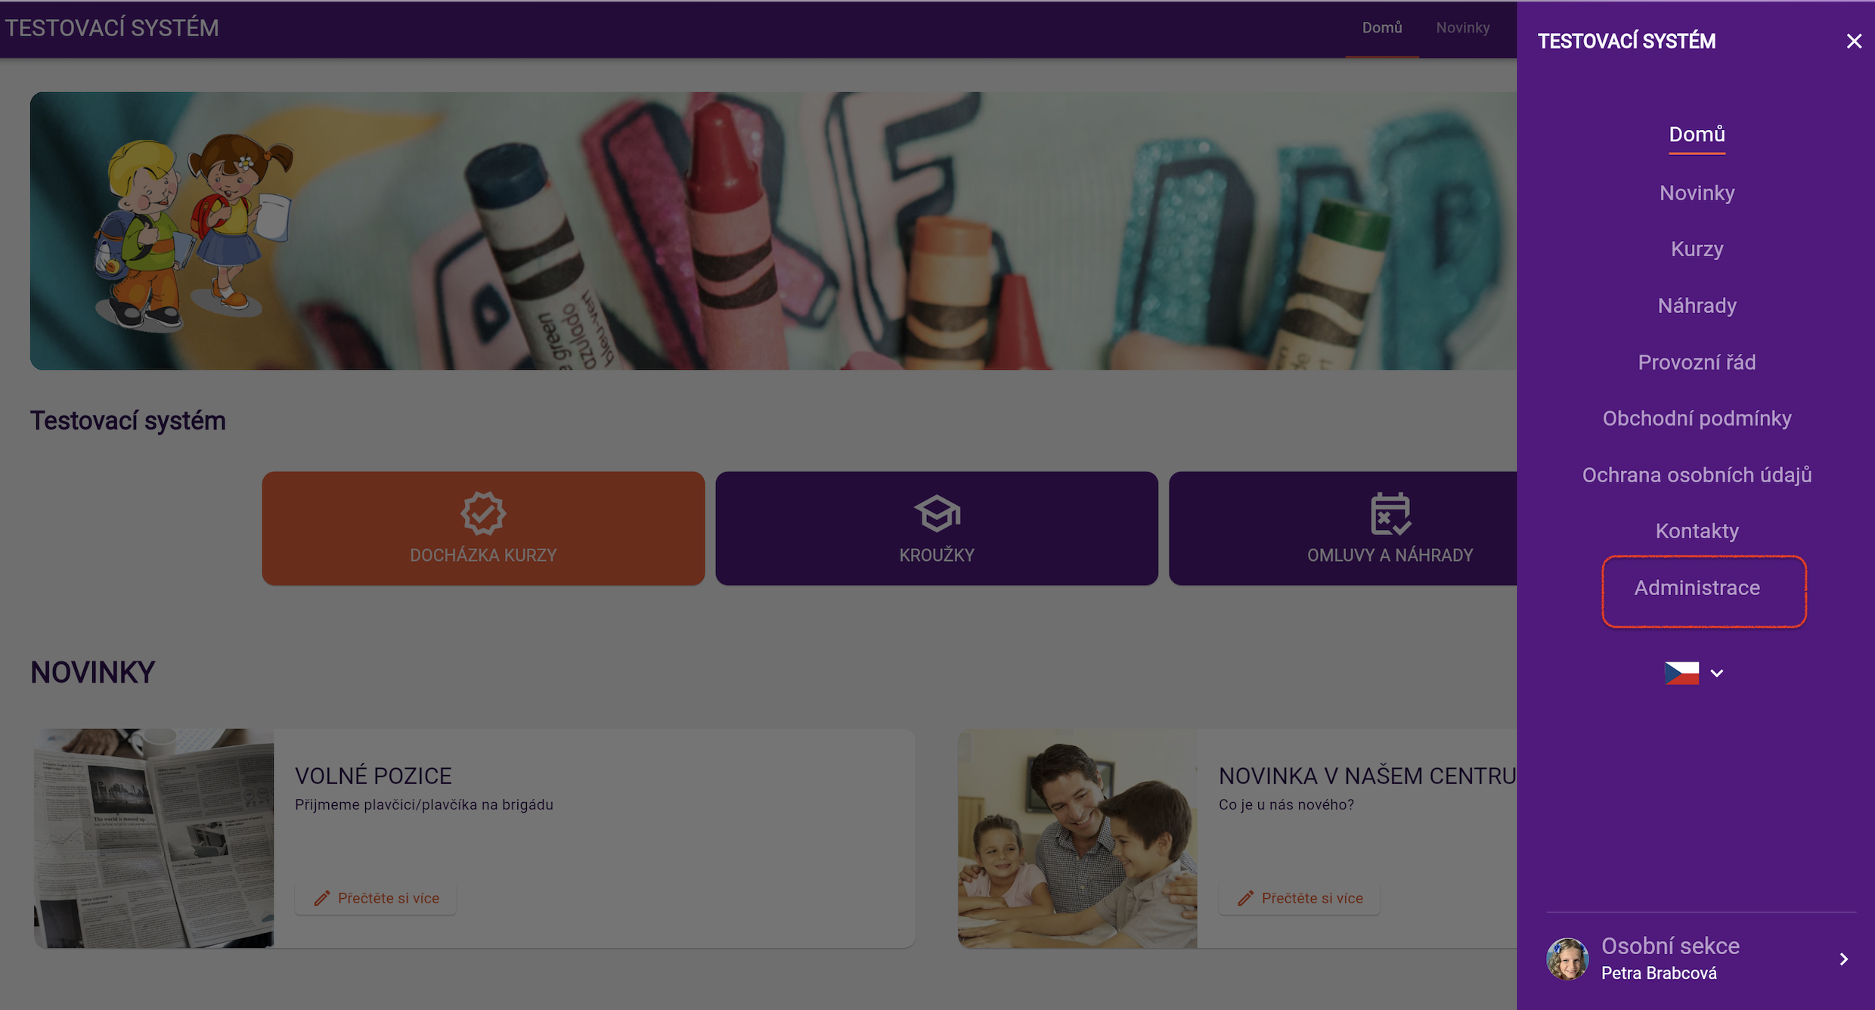Click the Omluvy a náhrady calendar icon
Image resolution: width=1875 pixels, height=1010 pixels.
tap(1390, 514)
